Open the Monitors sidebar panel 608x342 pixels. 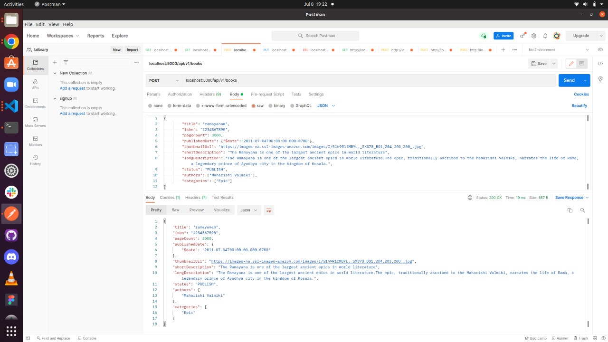point(35,141)
